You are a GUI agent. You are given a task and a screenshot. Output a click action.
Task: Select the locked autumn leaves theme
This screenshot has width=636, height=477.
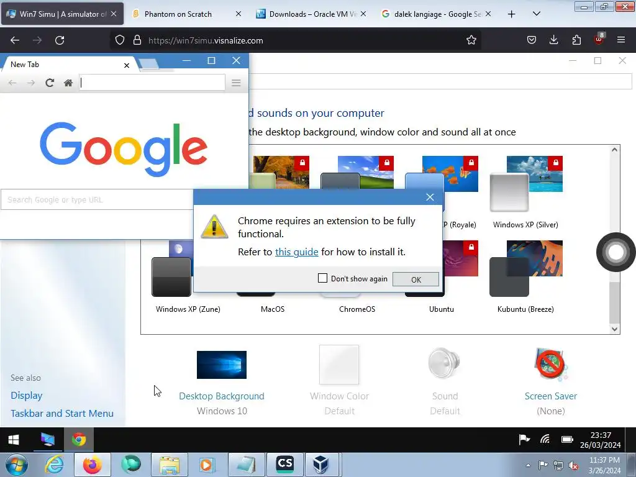281,172
